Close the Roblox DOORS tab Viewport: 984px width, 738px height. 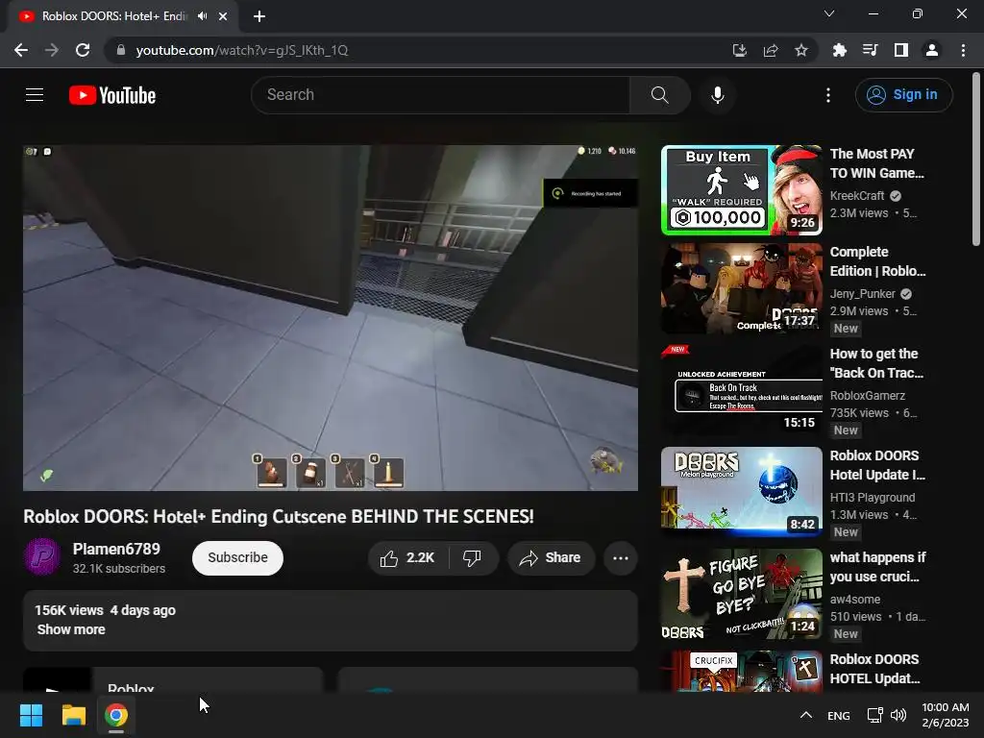pos(223,16)
